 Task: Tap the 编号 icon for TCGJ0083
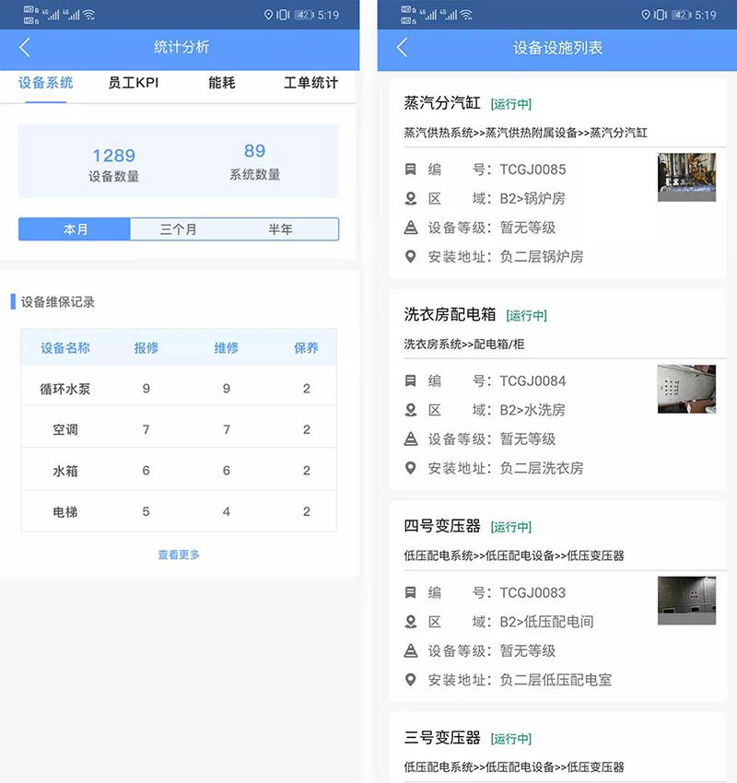pos(411,592)
